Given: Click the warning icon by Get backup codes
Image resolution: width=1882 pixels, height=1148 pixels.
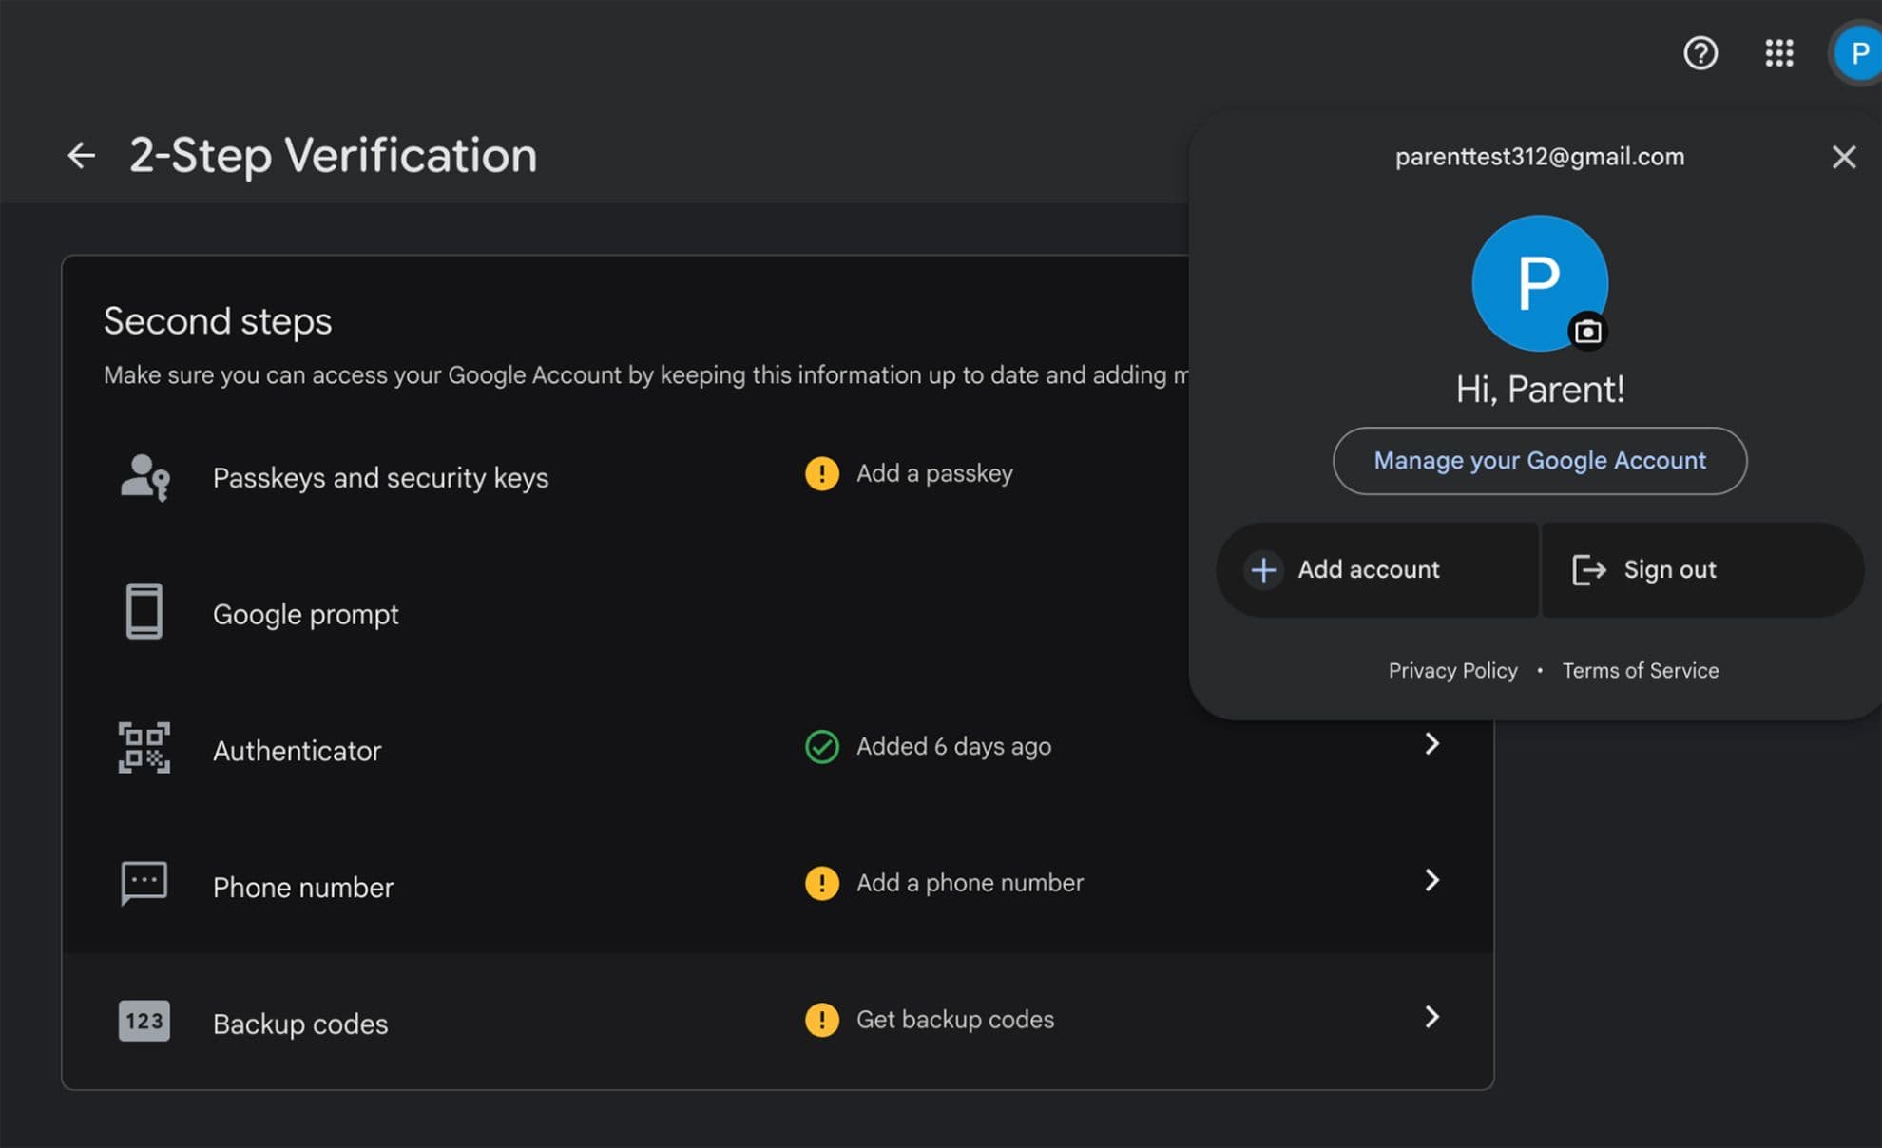Looking at the screenshot, I should [822, 1020].
